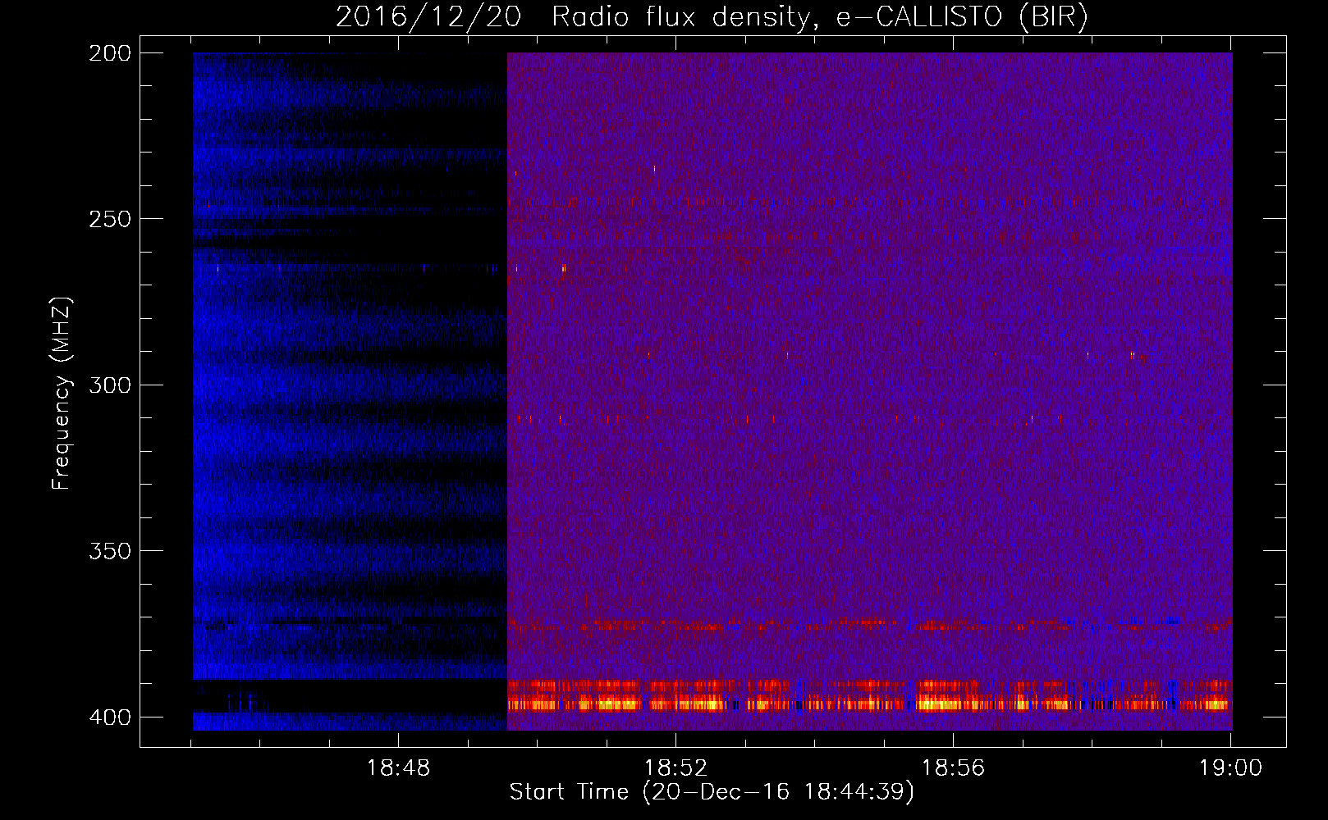
Task: Click the Start Time axis label
Action: (712, 792)
